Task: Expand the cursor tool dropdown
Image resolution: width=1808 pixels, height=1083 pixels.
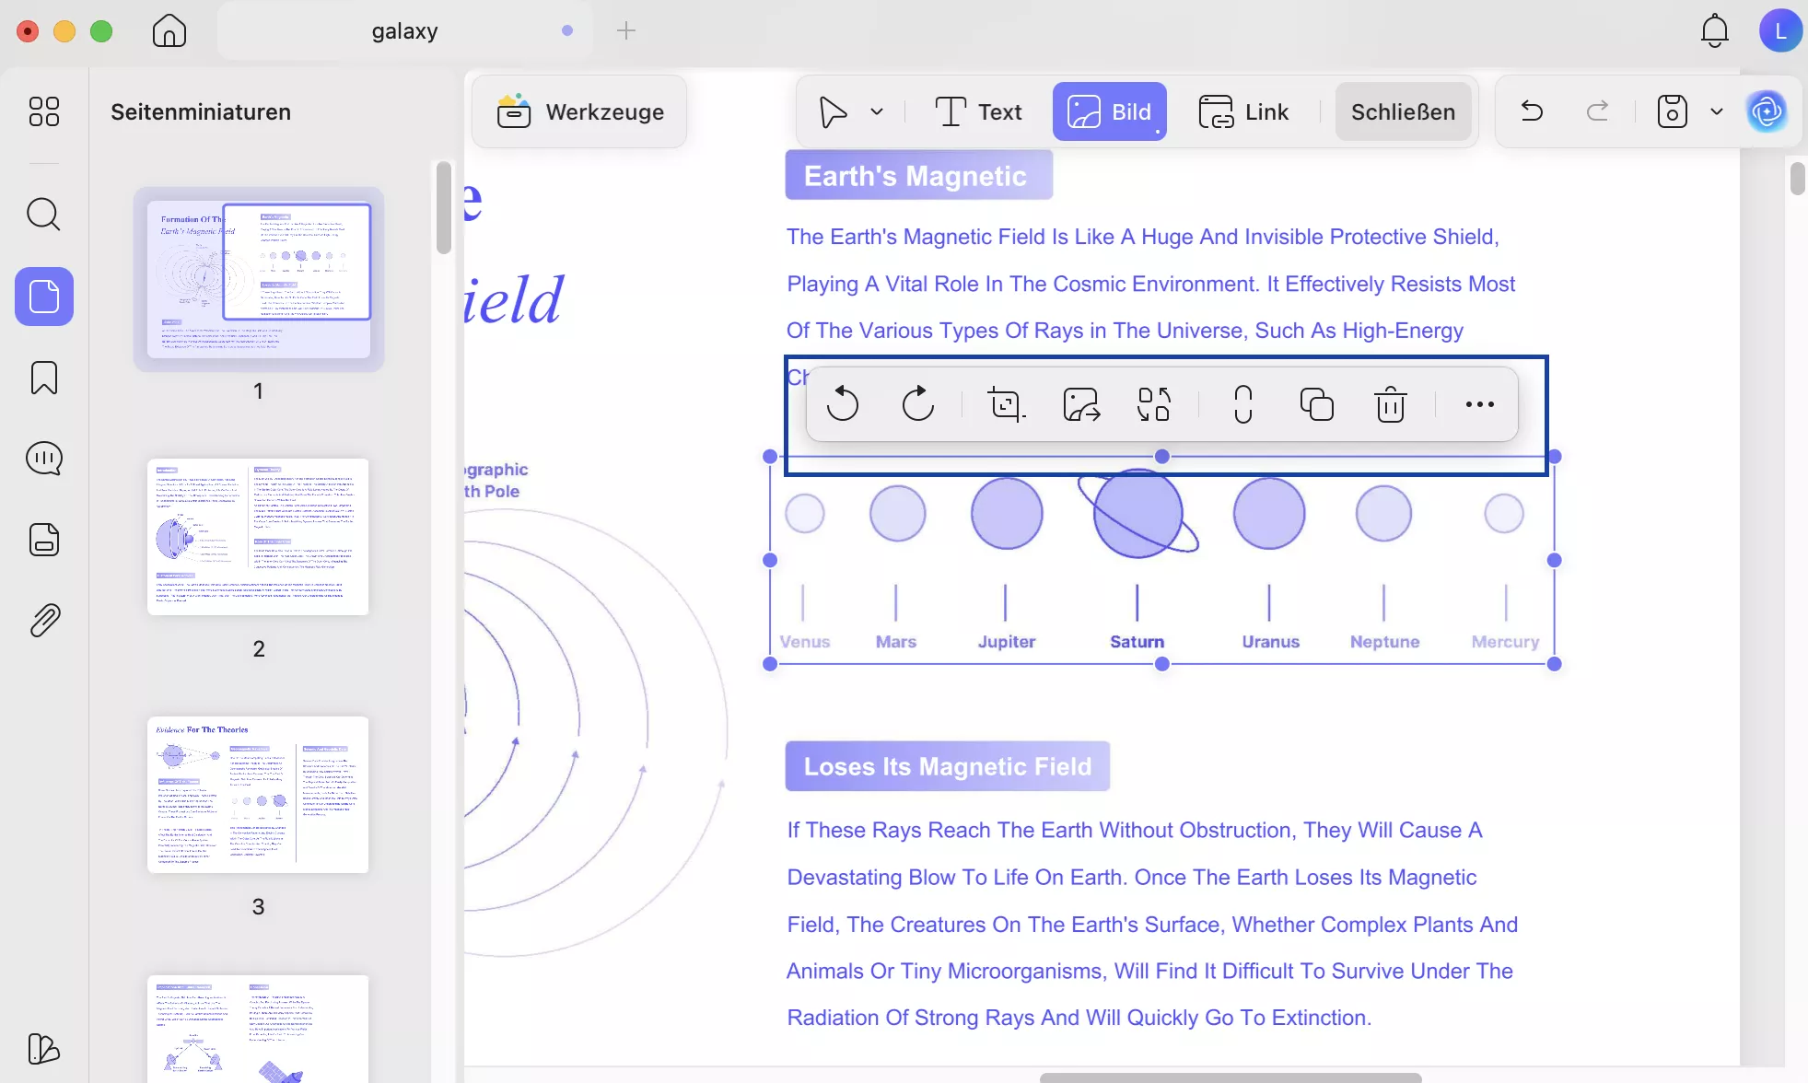Action: [x=877, y=111]
